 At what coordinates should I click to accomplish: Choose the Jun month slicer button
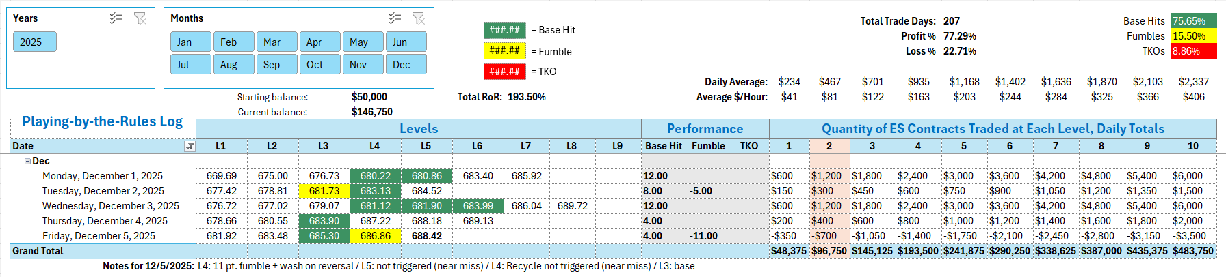tap(406, 42)
